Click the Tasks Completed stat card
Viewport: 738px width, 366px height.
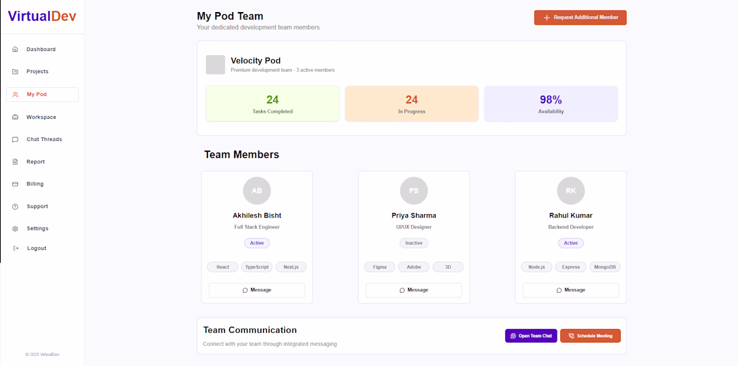(x=272, y=103)
